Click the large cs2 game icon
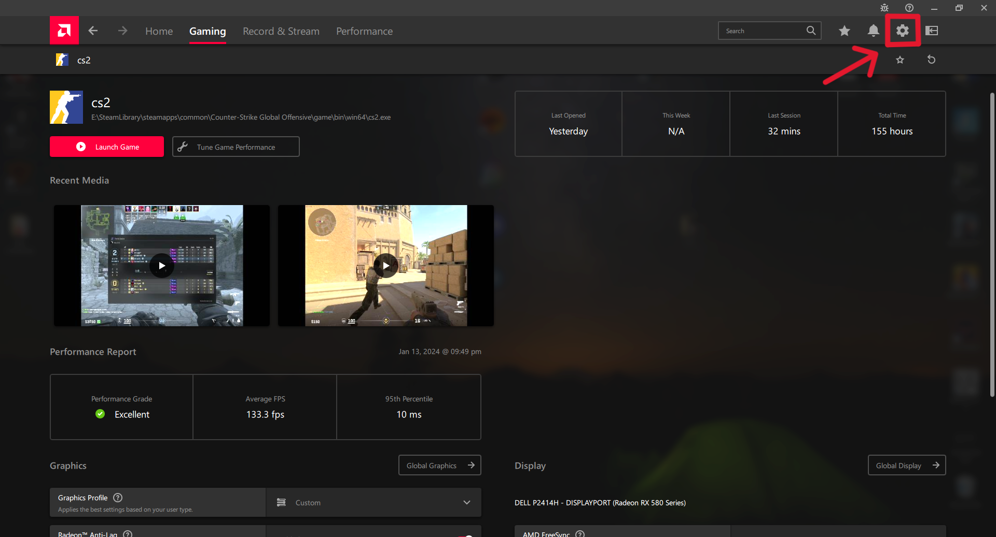This screenshot has height=537, width=996. pyautogui.click(x=66, y=107)
